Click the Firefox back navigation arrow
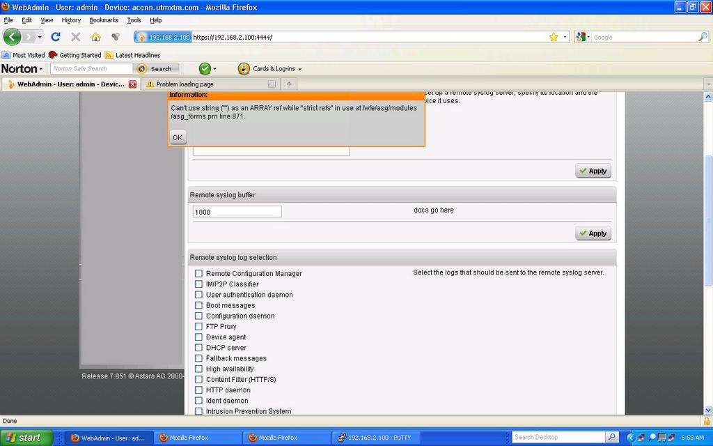Viewport: 713px width, 446px height. (x=12, y=37)
